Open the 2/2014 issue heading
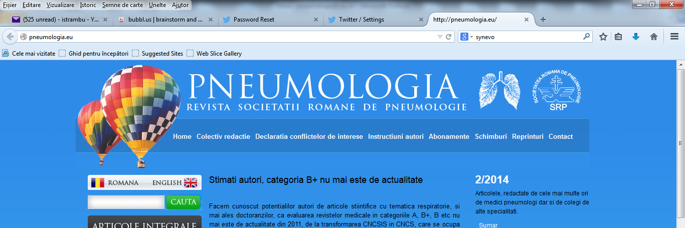 coord(492,180)
